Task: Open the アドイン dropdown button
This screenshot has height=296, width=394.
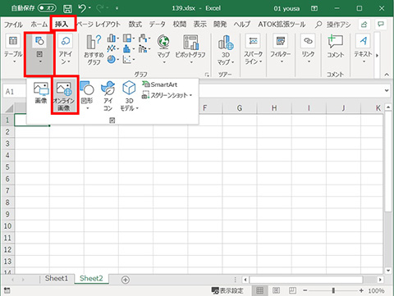Action: [66, 50]
